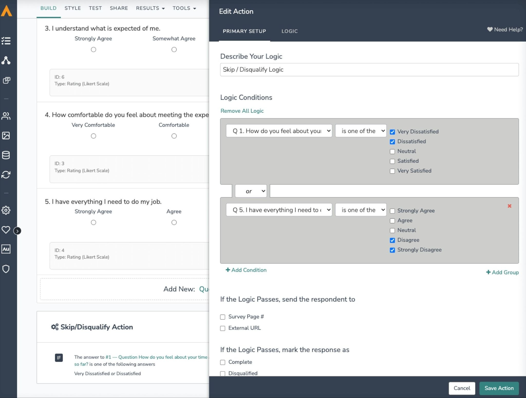Open the 'or' operator dropdown
The height and width of the screenshot is (398, 526).
click(x=251, y=191)
